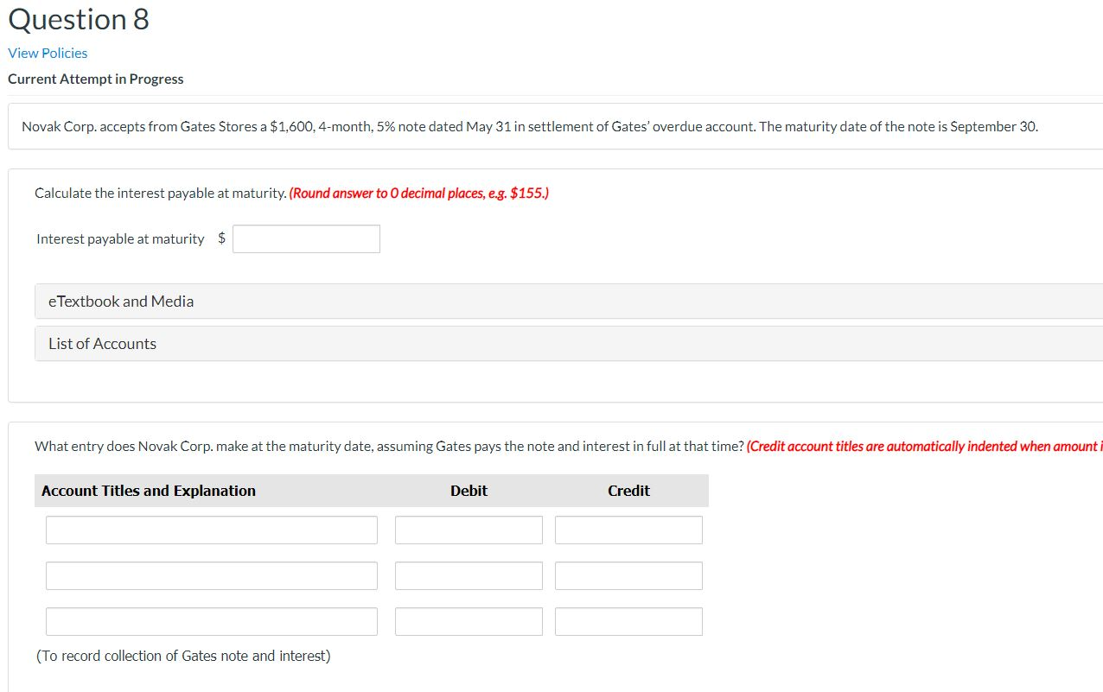The height and width of the screenshot is (692, 1103).
Task: Select the second Debit amount field
Action: pyautogui.click(x=469, y=575)
